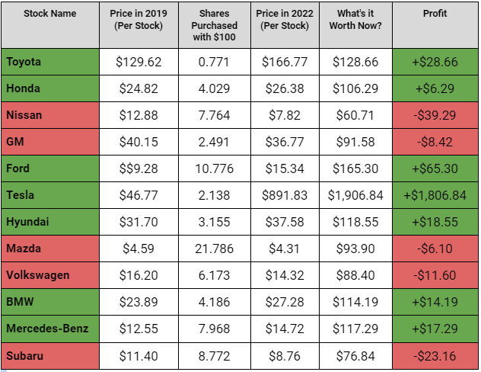
Task: Select Subaru's -$23.16 profit cell
Action: [x=435, y=356]
